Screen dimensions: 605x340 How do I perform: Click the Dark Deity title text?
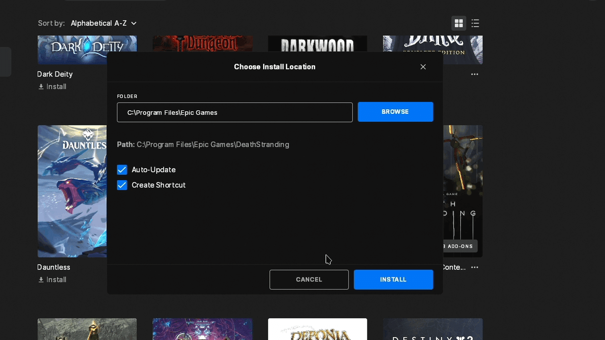click(55, 74)
